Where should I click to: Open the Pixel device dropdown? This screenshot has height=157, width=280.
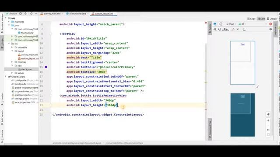pyautogui.click(x=231, y=24)
